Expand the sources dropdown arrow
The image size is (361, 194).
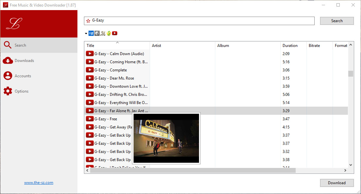(x=86, y=34)
